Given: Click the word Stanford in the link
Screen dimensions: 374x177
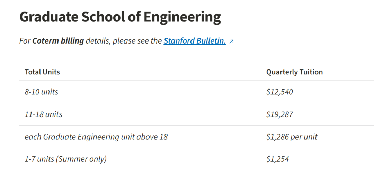Looking at the screenshot, I should pos(179,41).
